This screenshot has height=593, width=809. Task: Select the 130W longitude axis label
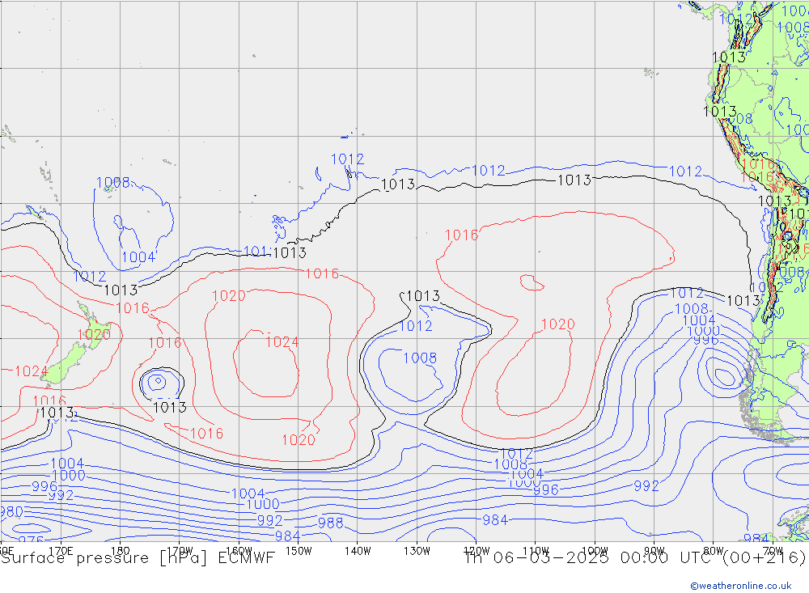417,551
